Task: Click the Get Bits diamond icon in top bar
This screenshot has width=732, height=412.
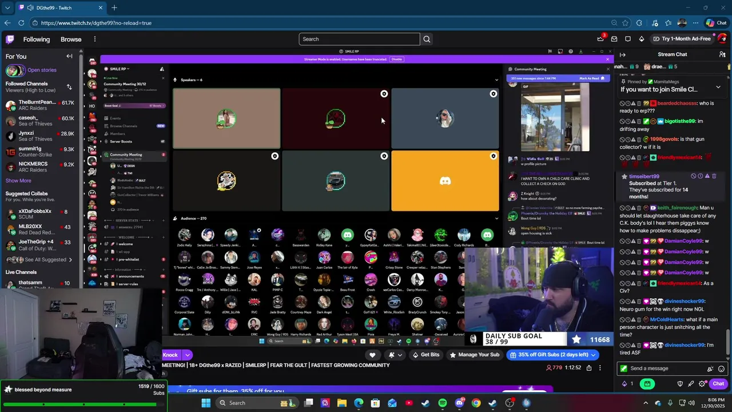Action: (x=642, y=39)
